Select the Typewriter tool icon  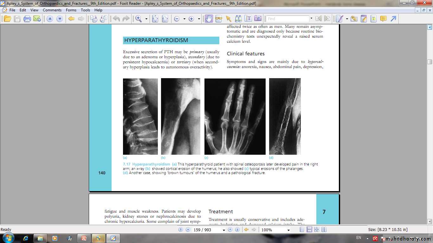(x=374, y=19)
